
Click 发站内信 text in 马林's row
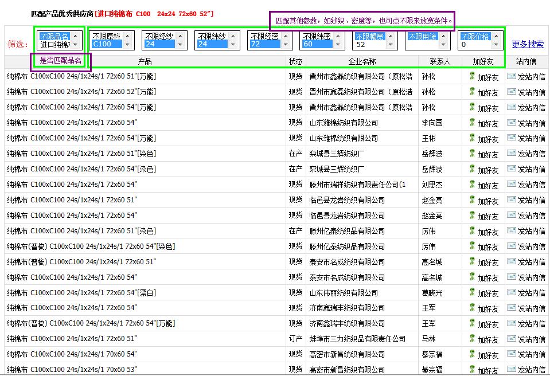click(531, 339)
